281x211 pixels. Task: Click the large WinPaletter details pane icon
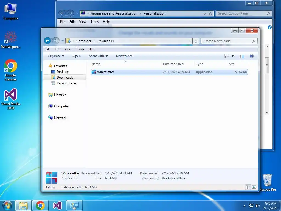[52, 177]
